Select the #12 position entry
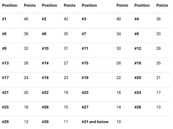Viewport: 173px width, 129px height. pyautogui.click(x=138, y=48)
